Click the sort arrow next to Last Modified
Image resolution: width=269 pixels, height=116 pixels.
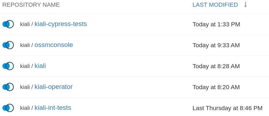pos(245,5)
